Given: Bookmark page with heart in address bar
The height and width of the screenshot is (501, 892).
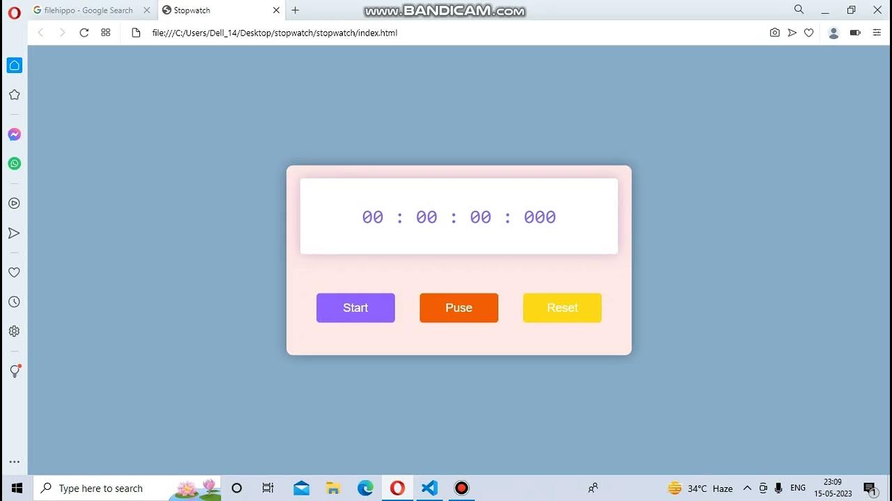Looking at the screenshot, I should coord(809,33).
